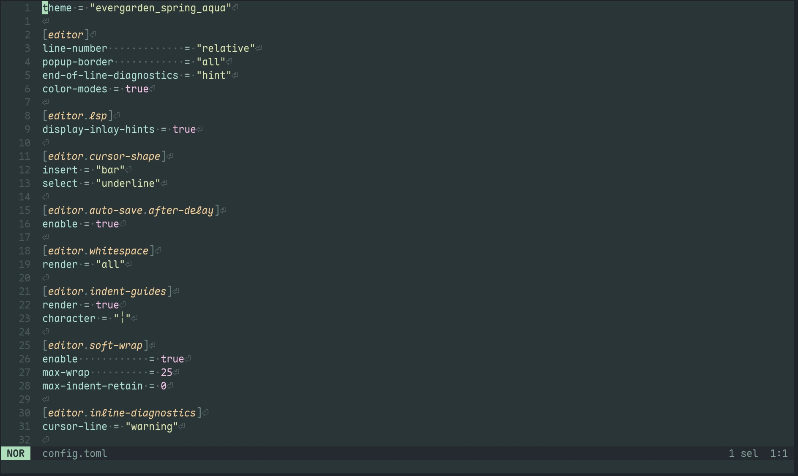Click the render key under editor.whitespace

coord(60,265)
